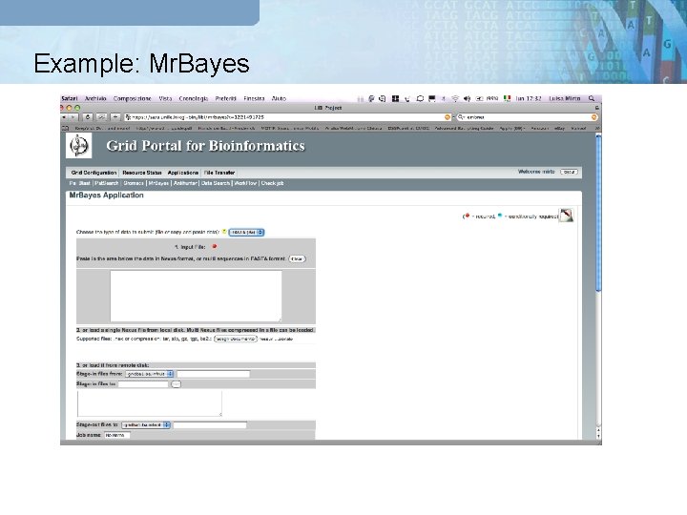Click the Grid Portal logo image

tap(79, 146)
